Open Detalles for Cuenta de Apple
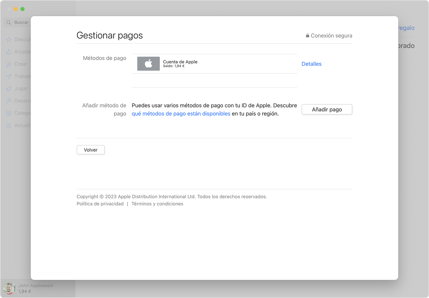 coord(311,64)
